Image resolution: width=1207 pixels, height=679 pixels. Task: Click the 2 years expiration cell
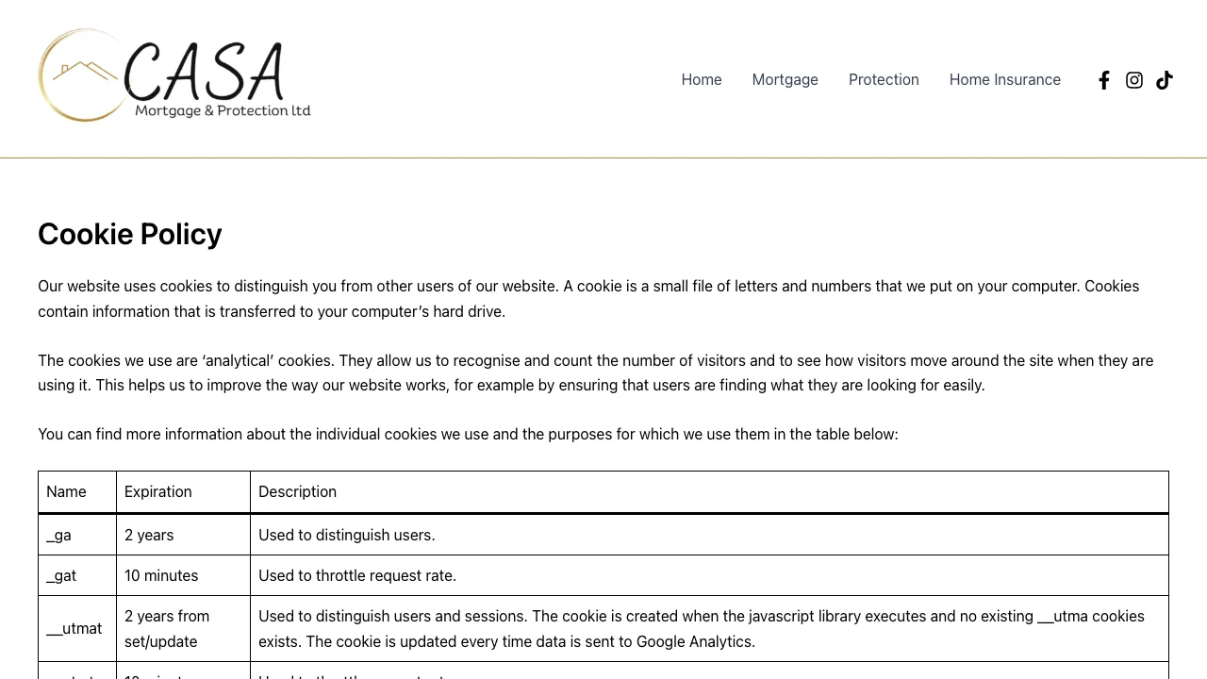coord(149,535)
